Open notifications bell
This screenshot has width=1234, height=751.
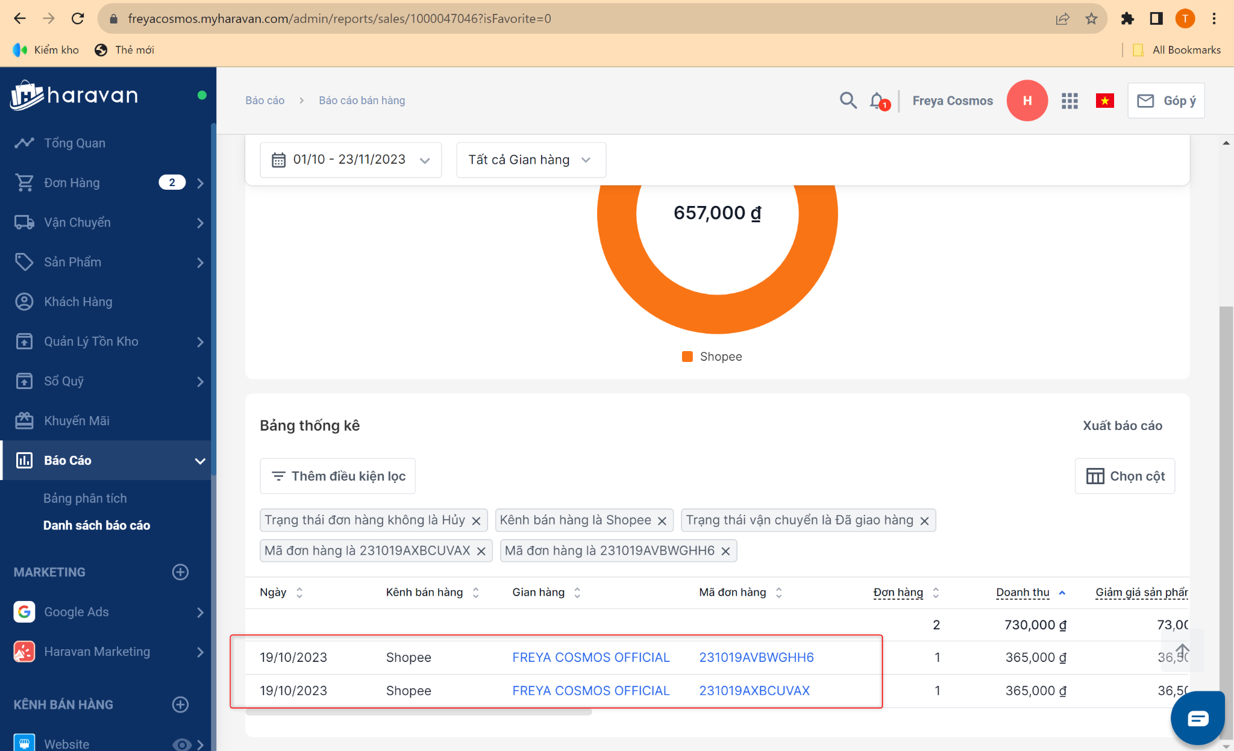click(x=879, y=101)
